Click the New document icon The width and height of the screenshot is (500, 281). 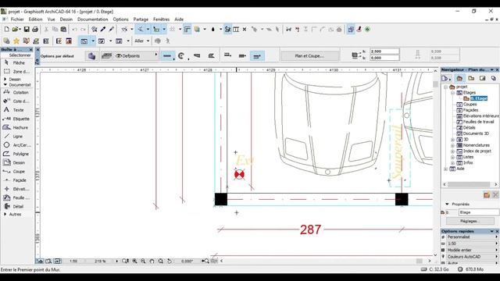[6, 30]
